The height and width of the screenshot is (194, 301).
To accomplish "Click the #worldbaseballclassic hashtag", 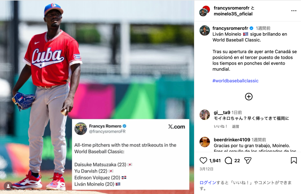I will [235, 81].
